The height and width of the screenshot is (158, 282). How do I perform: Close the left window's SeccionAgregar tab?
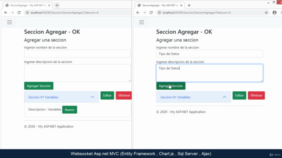pyautogui.click(x=49, y=5)
